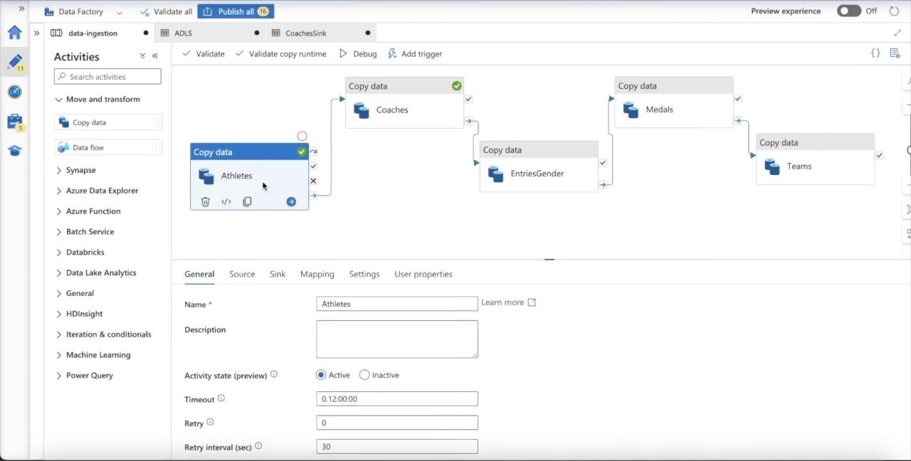The height and width of the screenshot is (461, 911).
Task: Open the pipeline properties panel icon
Action: 895,53
